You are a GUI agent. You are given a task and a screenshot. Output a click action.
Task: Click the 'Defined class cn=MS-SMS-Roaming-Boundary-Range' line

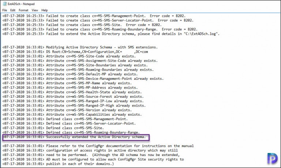pyautogui.click(x=71, y=132)
